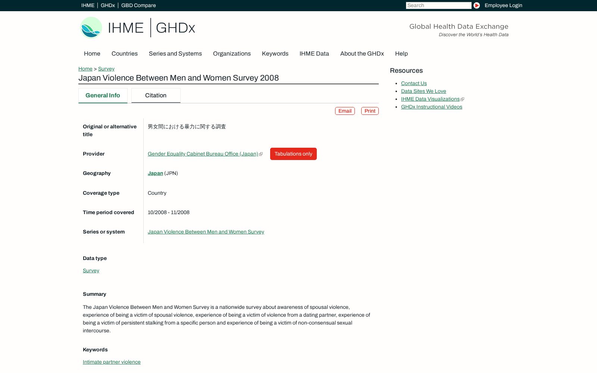Open the Keywords menu item

pyautogui.click(x=275, y=54)
